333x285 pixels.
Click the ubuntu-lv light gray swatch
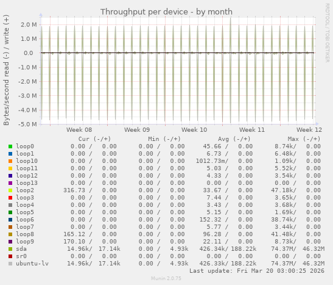tap(10, 264)
